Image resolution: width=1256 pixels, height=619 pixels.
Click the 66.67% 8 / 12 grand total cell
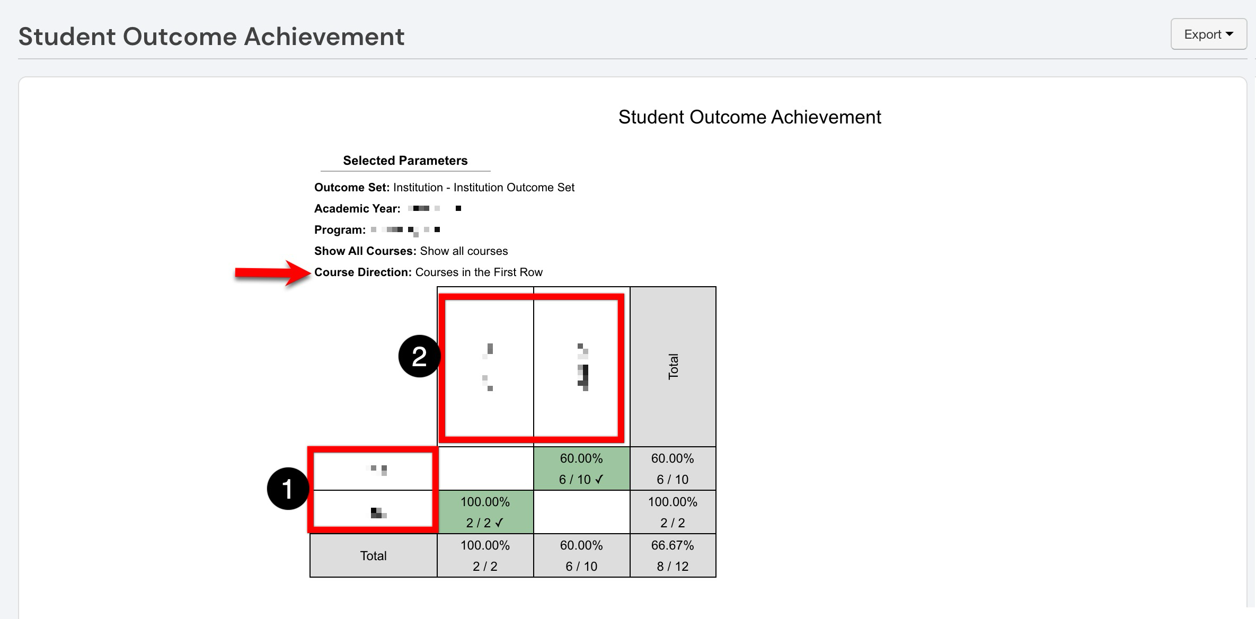673,555
